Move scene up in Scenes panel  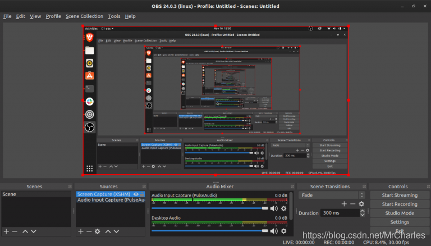pyautogui.click(x=25, y=231)
